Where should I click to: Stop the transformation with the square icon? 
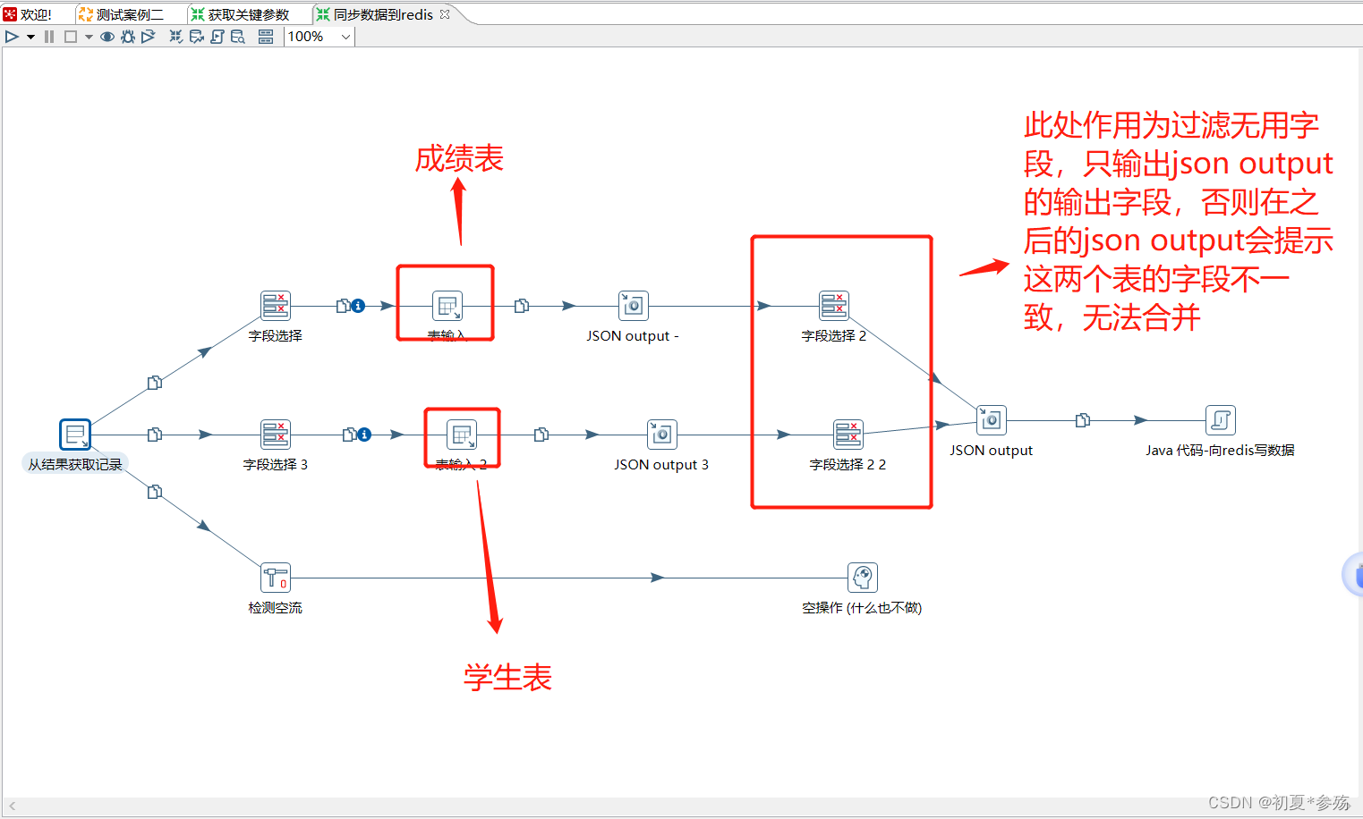(71, 37)
